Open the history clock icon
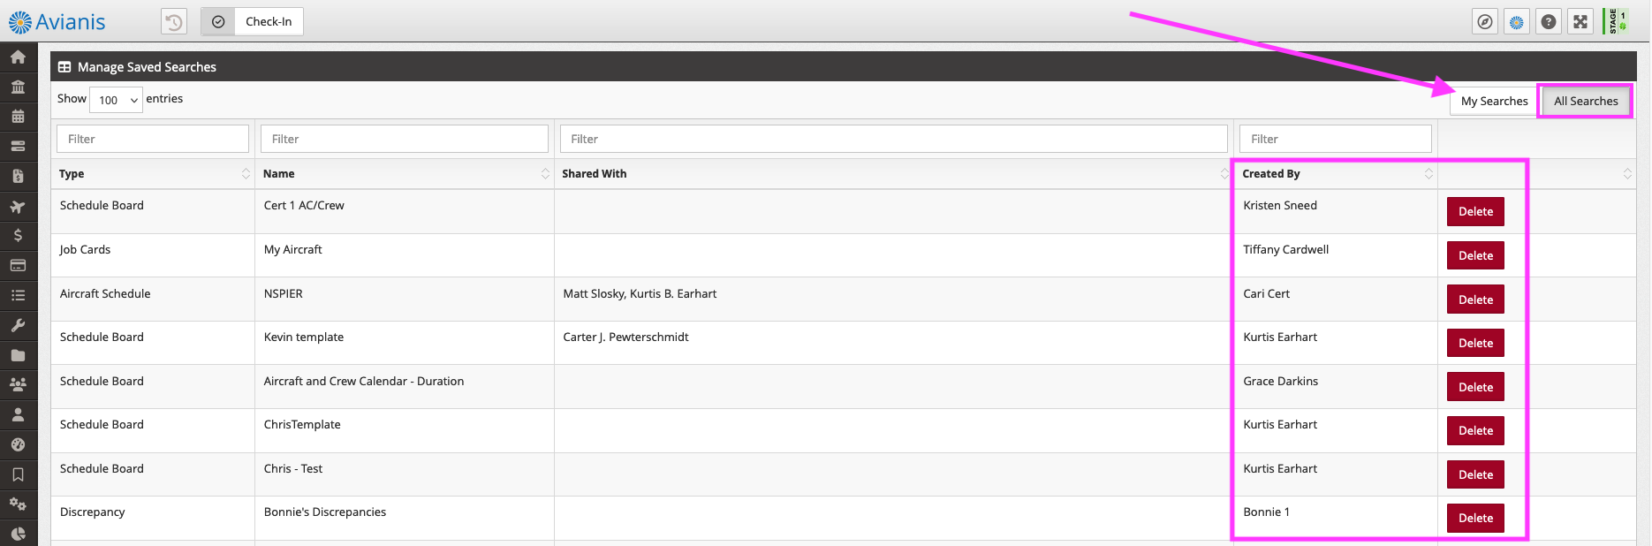Screen dimensions: 1652x546 [174, 22]
